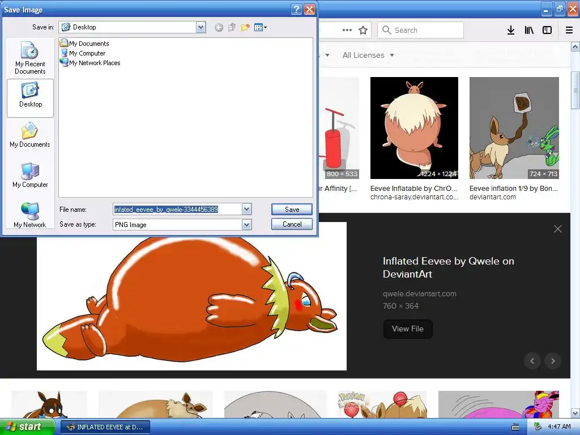Go back to last folder visited icon
The width and height of the screenshot is (580, 435).
[219, 27]
